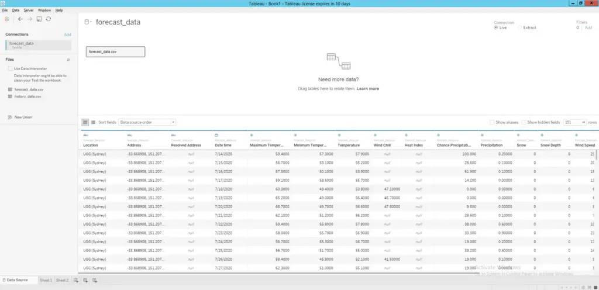Click the New Worksheet icon
The width and height of the screenshot is (599, 290).
click(76, 281)
